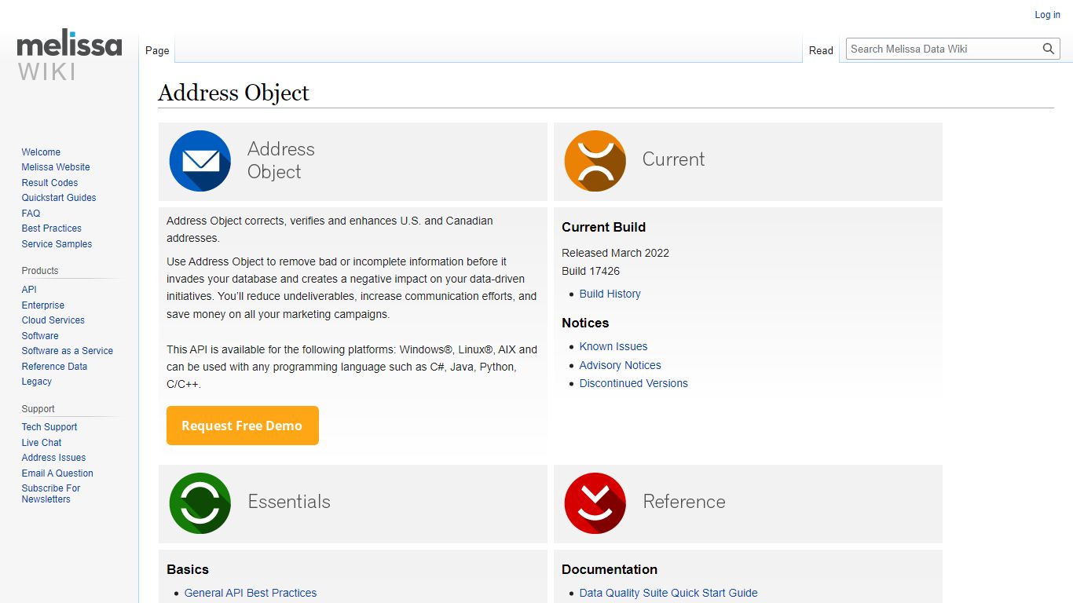Image resolution: width=1073 pixels, height=603 pixels.
Task: Open the Enterprise products link
Action: (x=43, y=305)
